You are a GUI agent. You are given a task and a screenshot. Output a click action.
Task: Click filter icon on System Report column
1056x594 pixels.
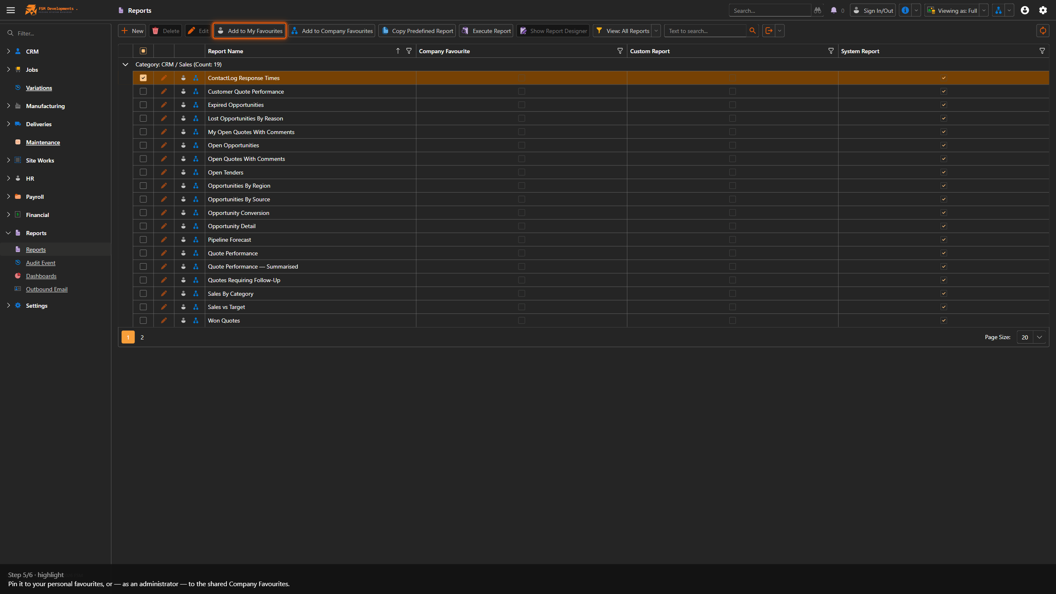[x=1042, y=51]
